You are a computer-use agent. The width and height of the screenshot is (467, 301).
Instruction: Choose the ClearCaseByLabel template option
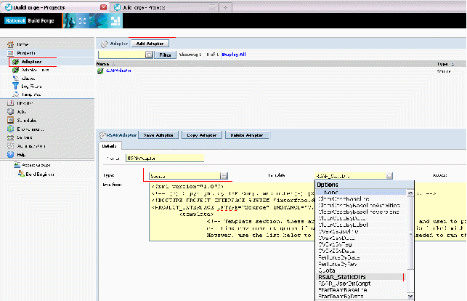(361, 225)
